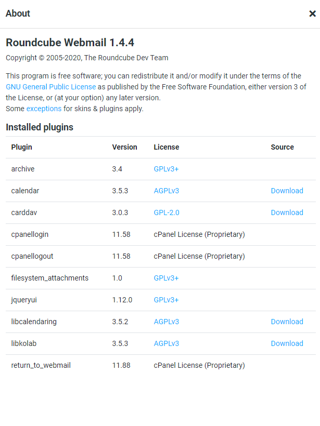This screenshot has width=320, height=426.
Task: Open the GPLv3+ license for jqueryui
Action: (165, 300)
